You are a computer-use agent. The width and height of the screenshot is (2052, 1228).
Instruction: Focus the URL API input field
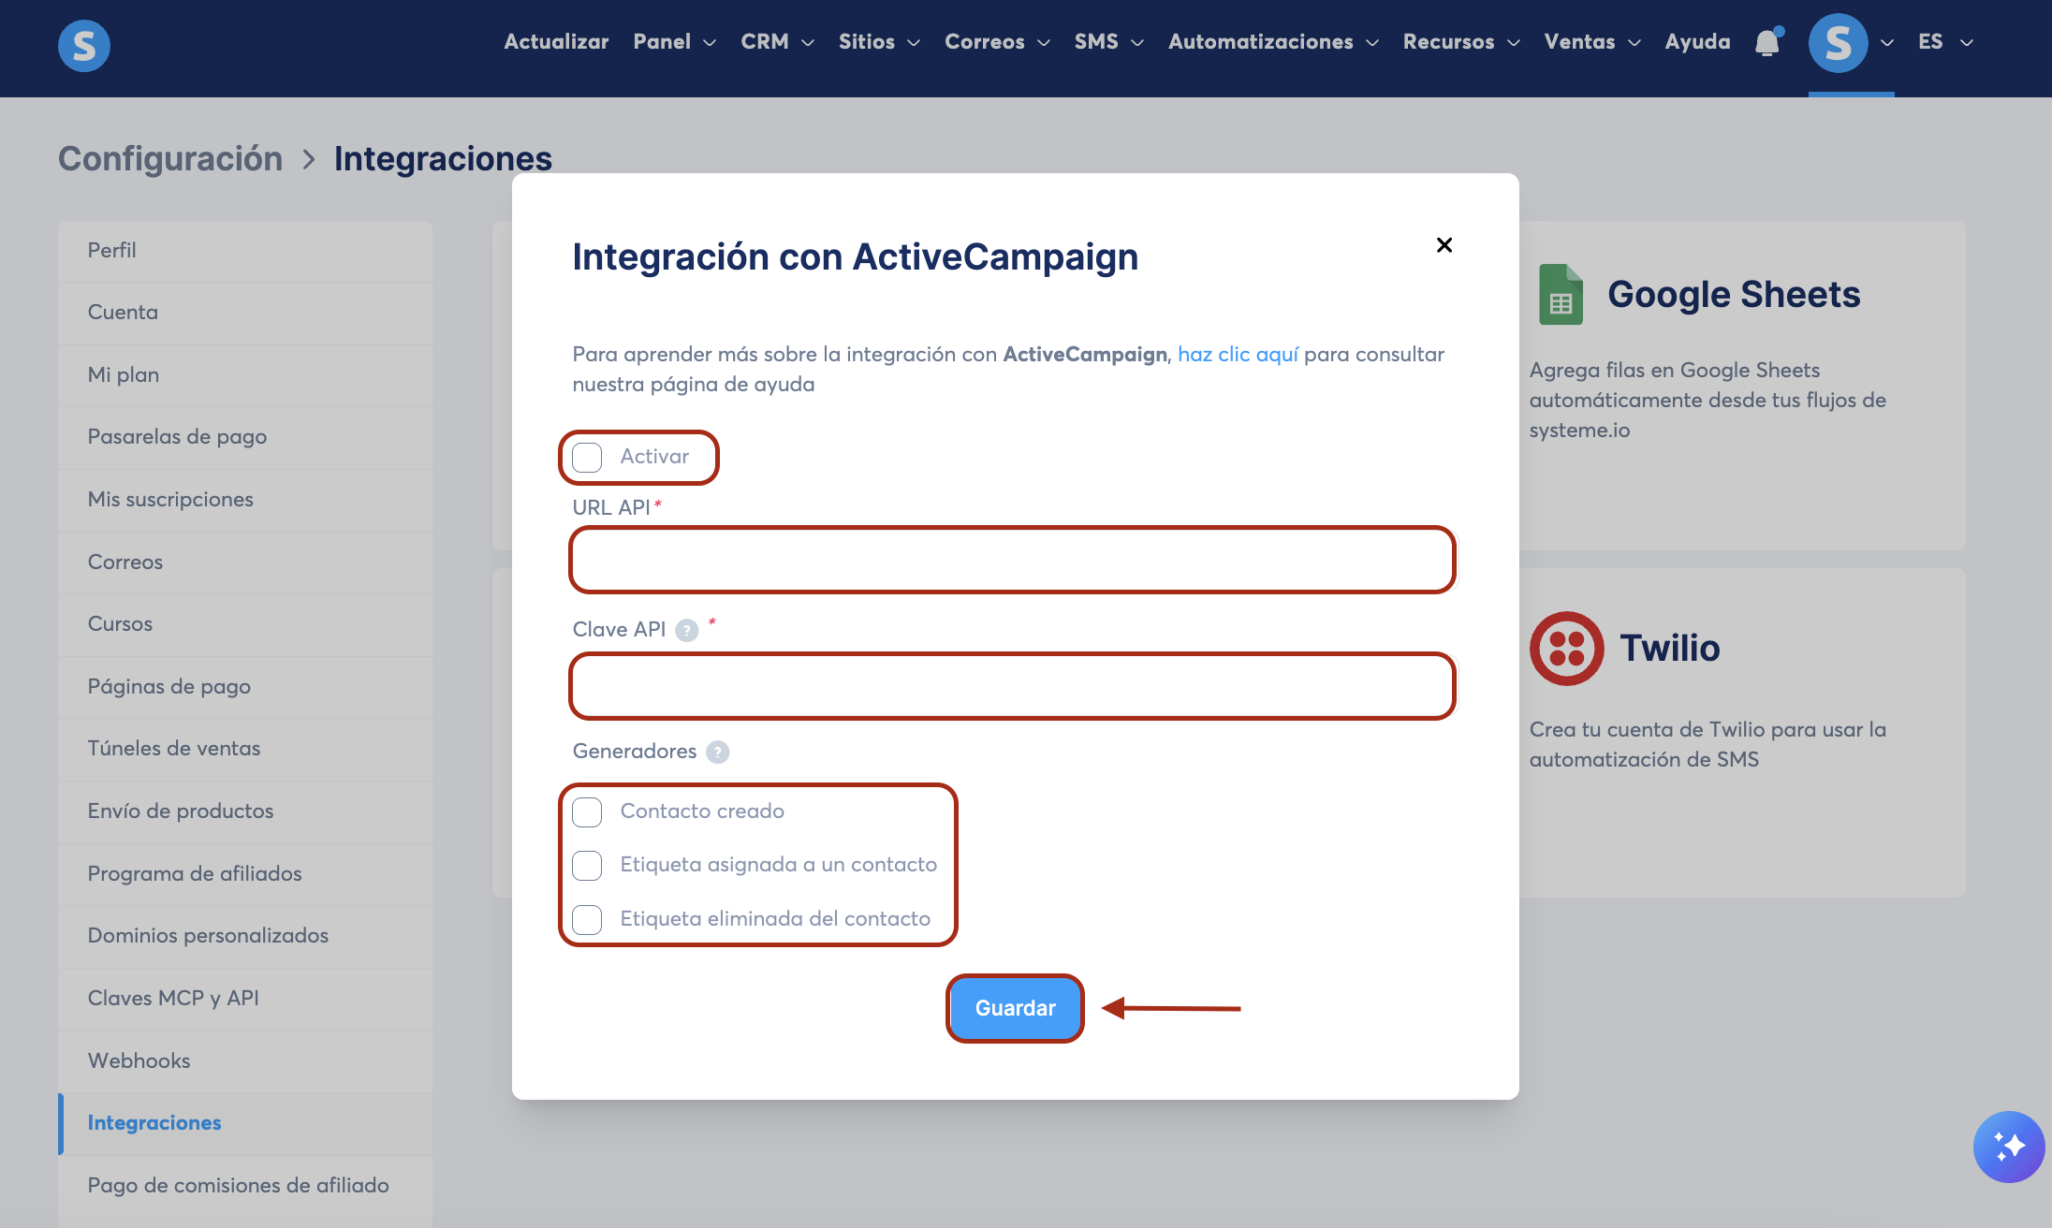(x=1013, y=561)
